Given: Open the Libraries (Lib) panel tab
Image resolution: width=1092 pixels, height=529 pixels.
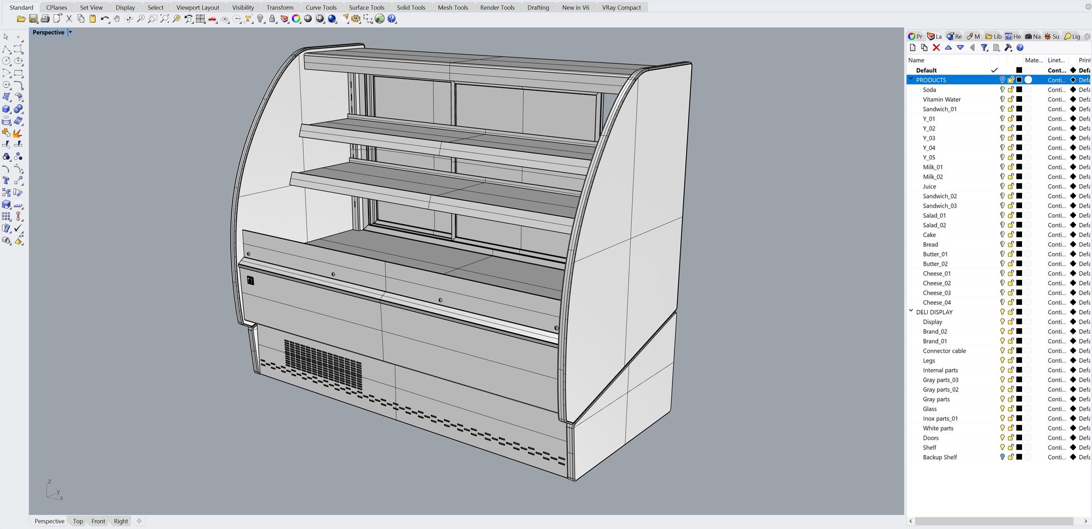Looking at the screenshot, I should point(994,36).
